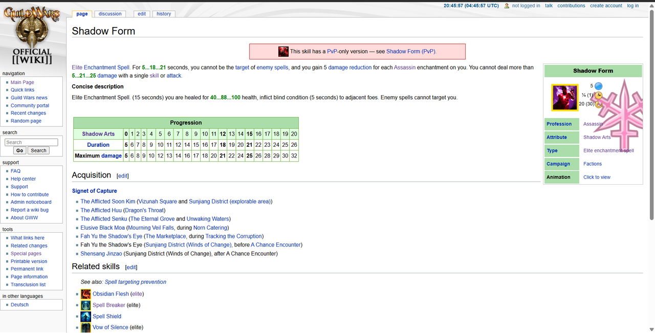
Task: Click the Search button in sidebar
Action: (x=38, y=150)
